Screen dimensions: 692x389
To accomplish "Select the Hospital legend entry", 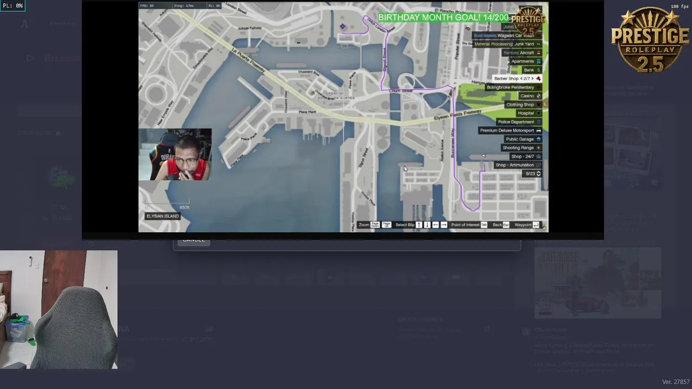I will [x=529, y=113].
